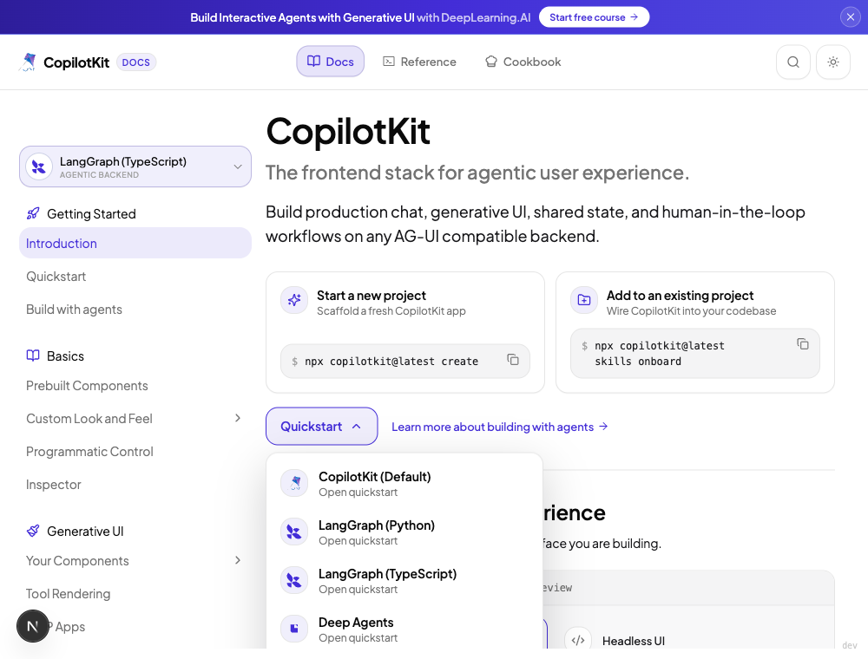Click the DeepLearning.AI banner text
Screen dimensions: 868x659
tap(473, 17)
